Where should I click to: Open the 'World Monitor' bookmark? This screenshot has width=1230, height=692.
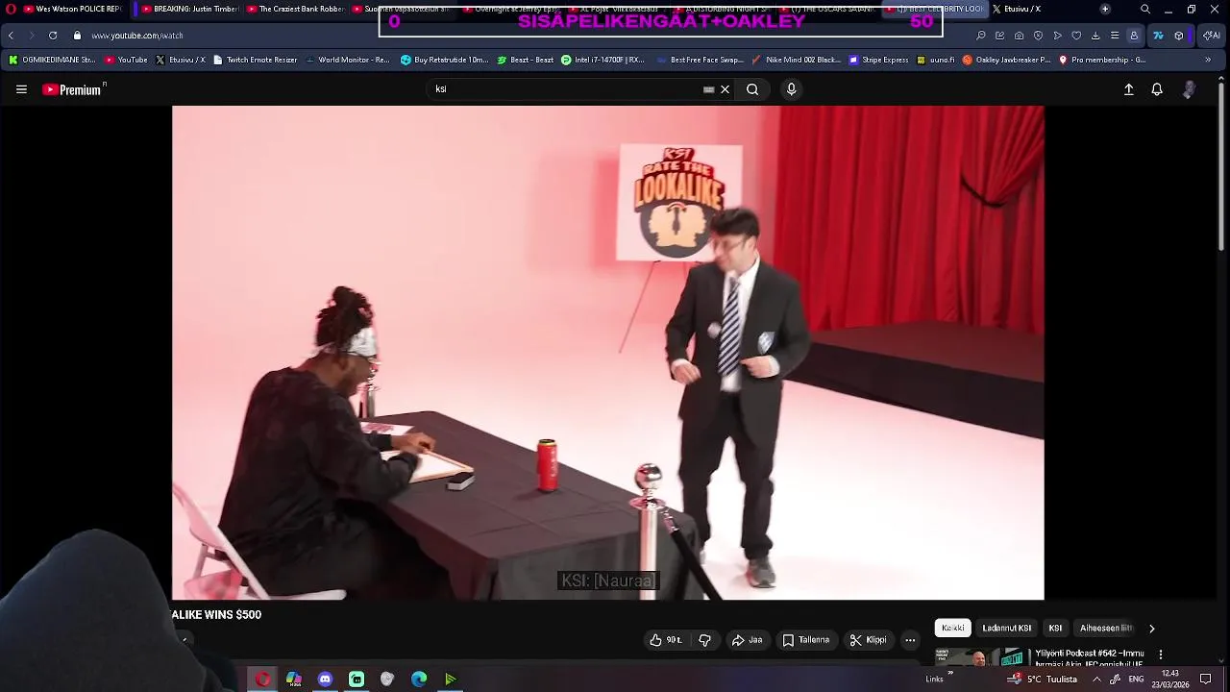click(x=347, y=60)
